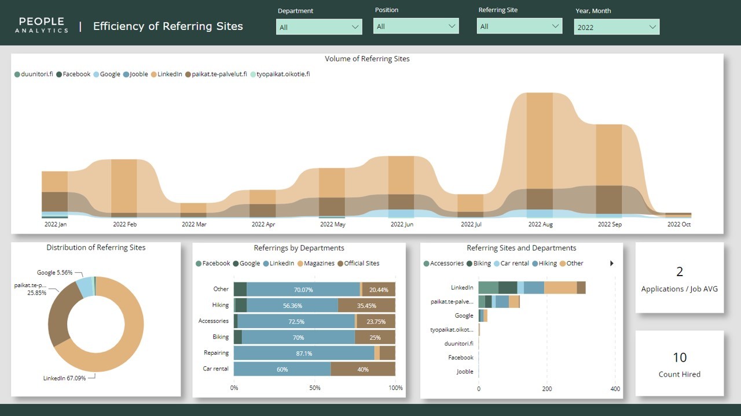Click the Applications / Job AVG card

[680, 278]
